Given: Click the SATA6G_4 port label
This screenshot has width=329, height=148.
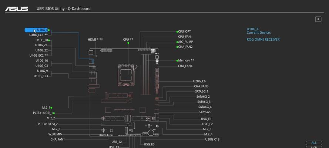Looking at the screenshot, I should [205, 107].
